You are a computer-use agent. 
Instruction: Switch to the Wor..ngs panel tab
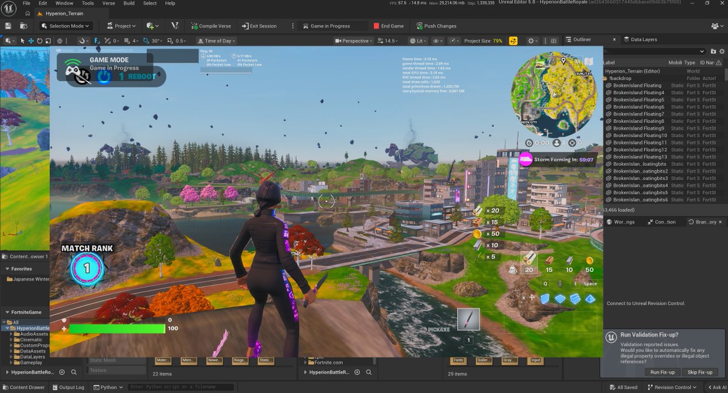[622, 222]
